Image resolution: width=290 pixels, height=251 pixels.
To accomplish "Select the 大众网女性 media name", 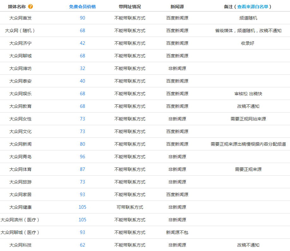I will click(x=21, y=119).
